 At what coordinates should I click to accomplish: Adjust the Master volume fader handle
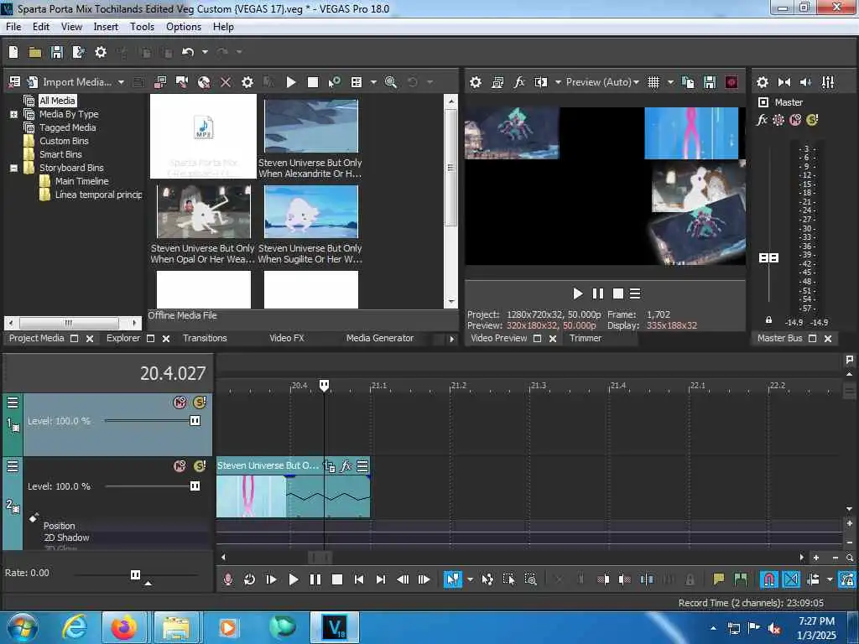coord(768,258)
